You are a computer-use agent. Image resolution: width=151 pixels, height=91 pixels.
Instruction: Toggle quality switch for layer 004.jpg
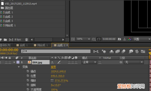[59, 62]
